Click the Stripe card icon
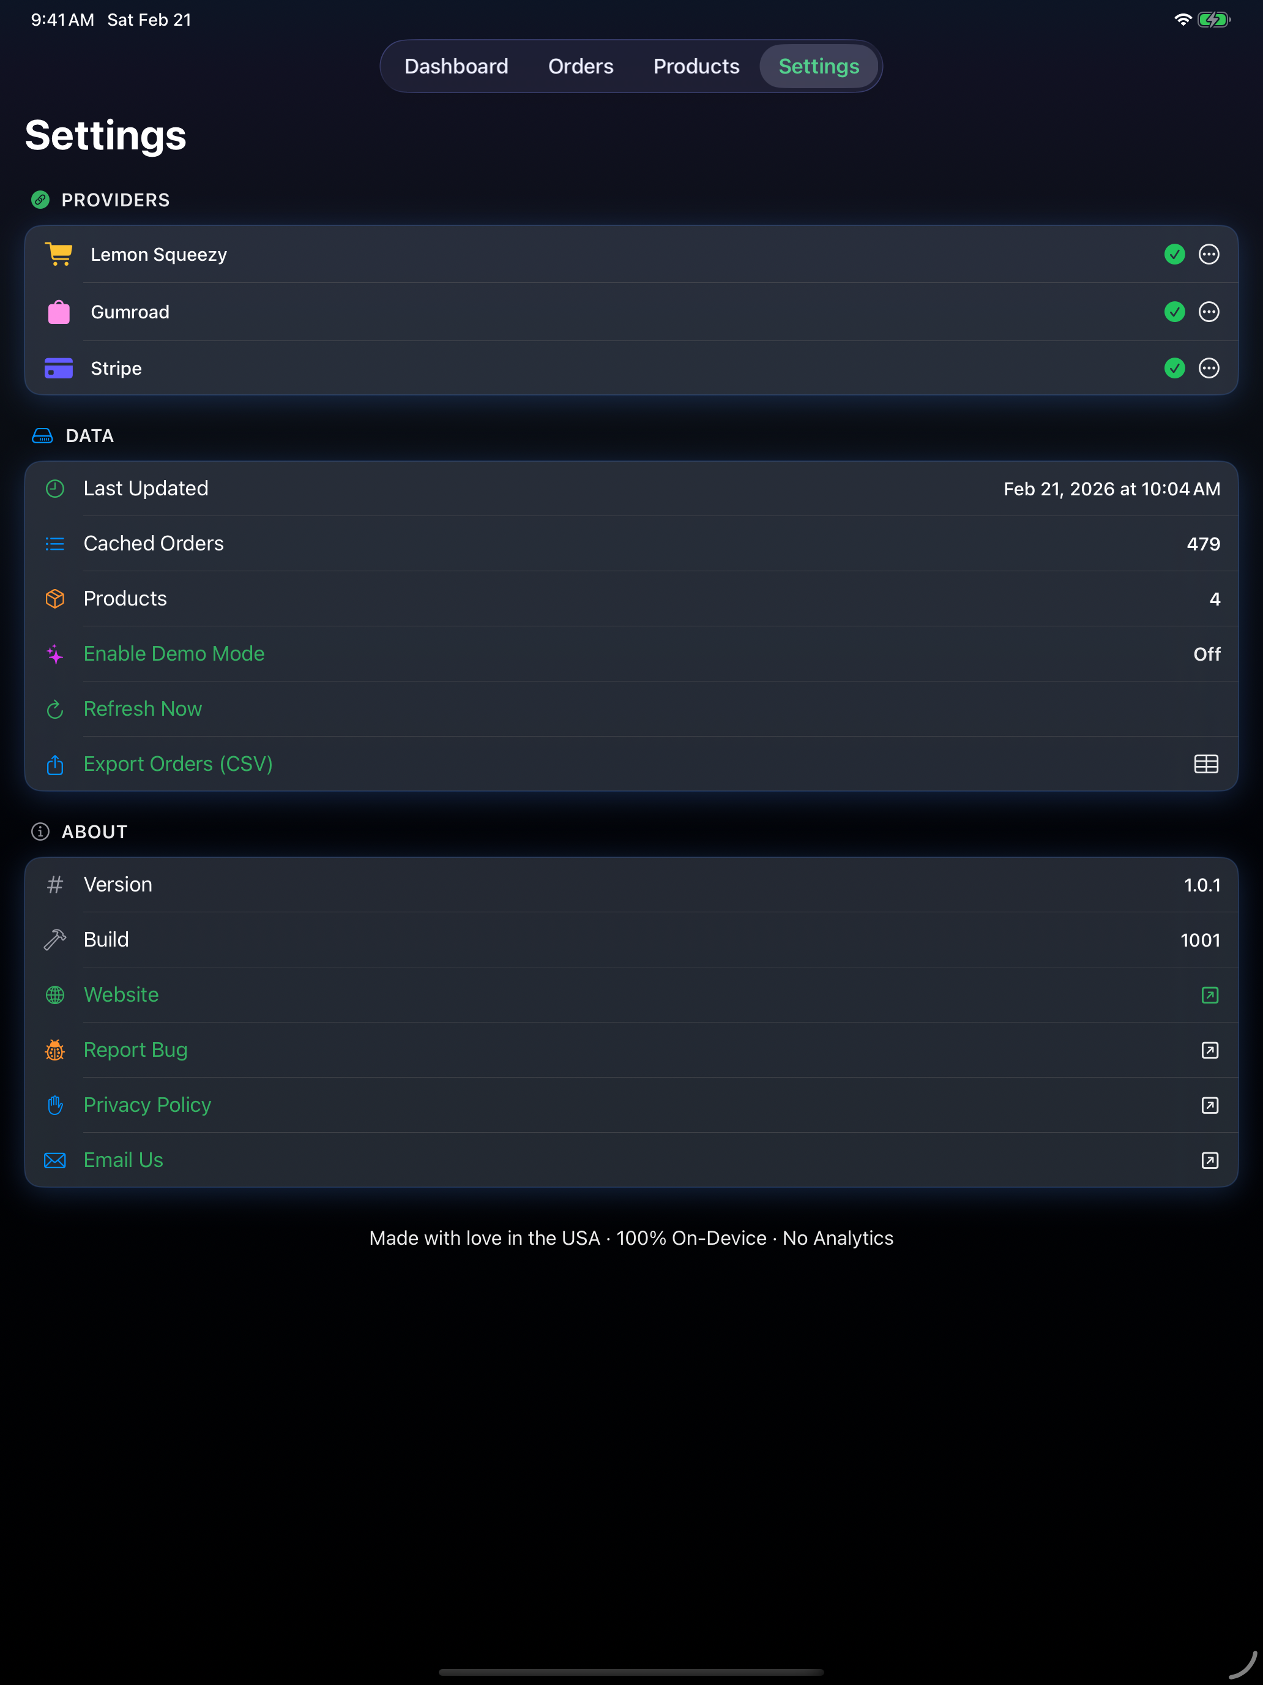Viewport: 1263px width, 1685px height. [x=59, y=368]
